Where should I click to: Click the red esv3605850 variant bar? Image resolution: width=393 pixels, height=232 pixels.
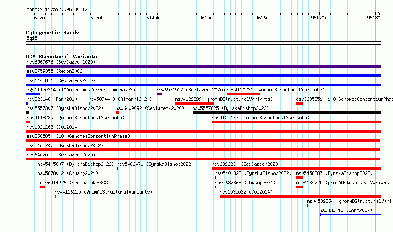tap(203, 141)
